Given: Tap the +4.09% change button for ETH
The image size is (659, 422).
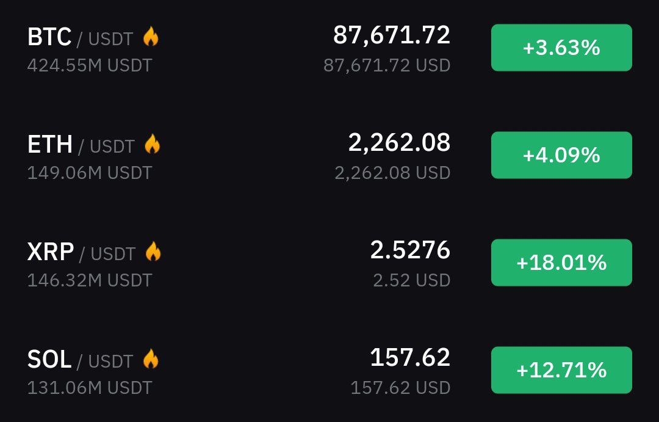Looking at the screenshot, I should click(561, 155).
